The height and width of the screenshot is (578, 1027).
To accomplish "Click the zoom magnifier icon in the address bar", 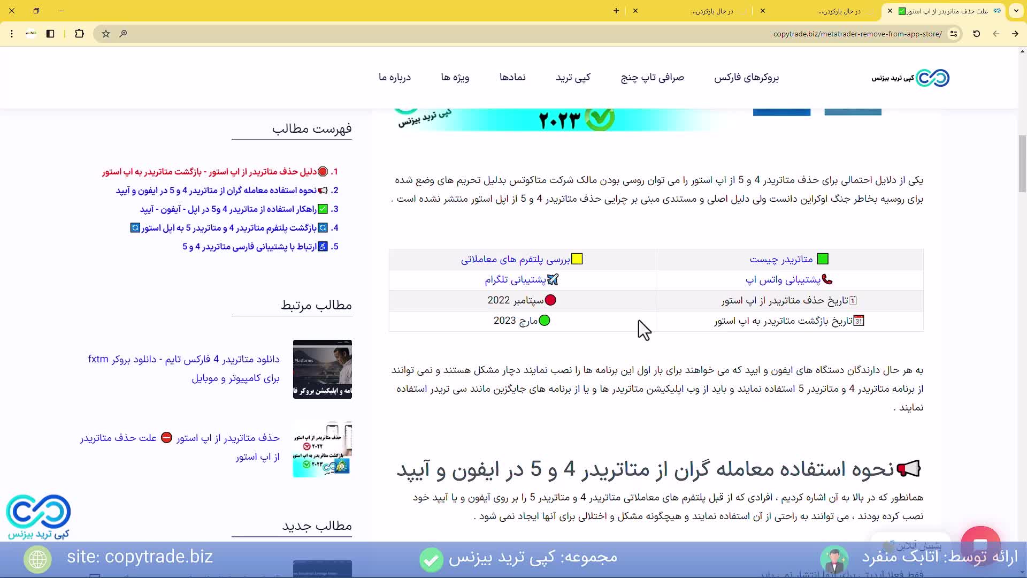I will coord(123,34).
